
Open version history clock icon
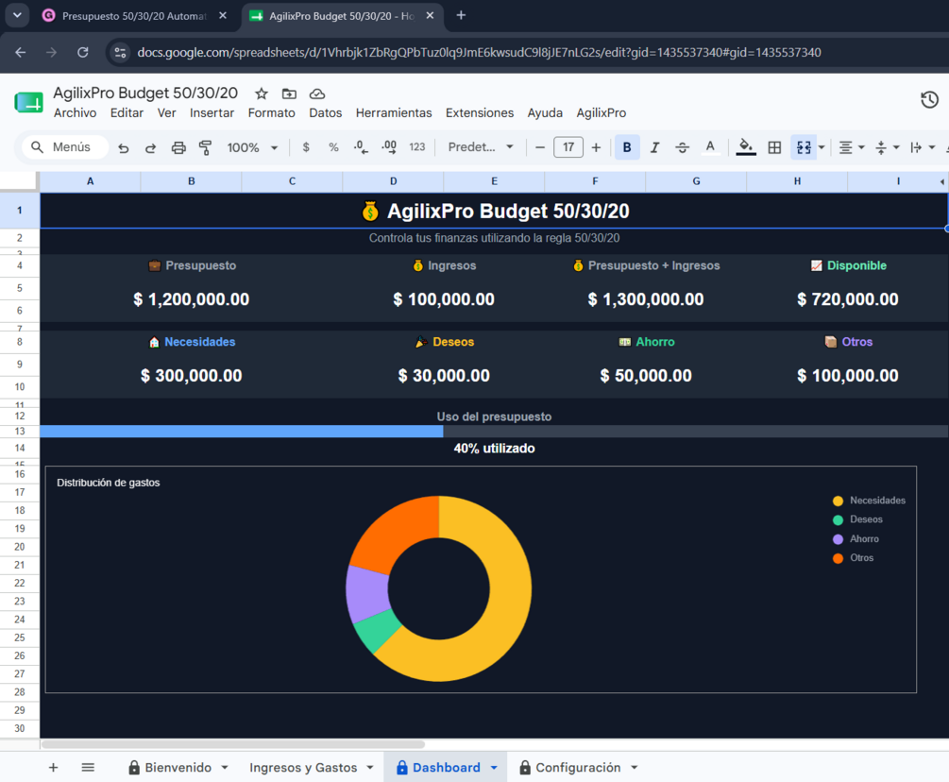[929, 100]
